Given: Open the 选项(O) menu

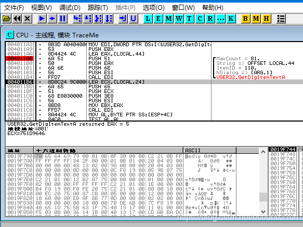Looking at the screenshot, I should tap(154, 8).
